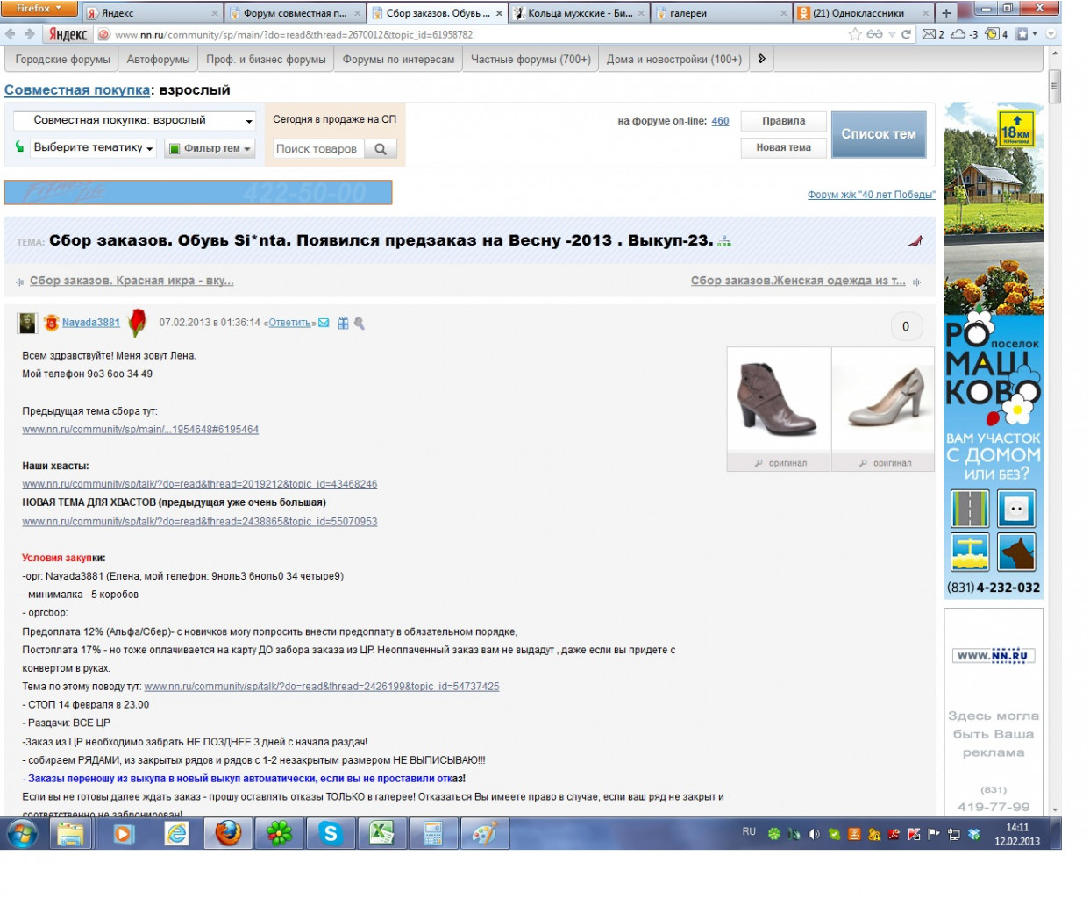This screenshot has width=1090, height=898.
Task: Open Skype from the Windows taskbar
Action: 331,833
